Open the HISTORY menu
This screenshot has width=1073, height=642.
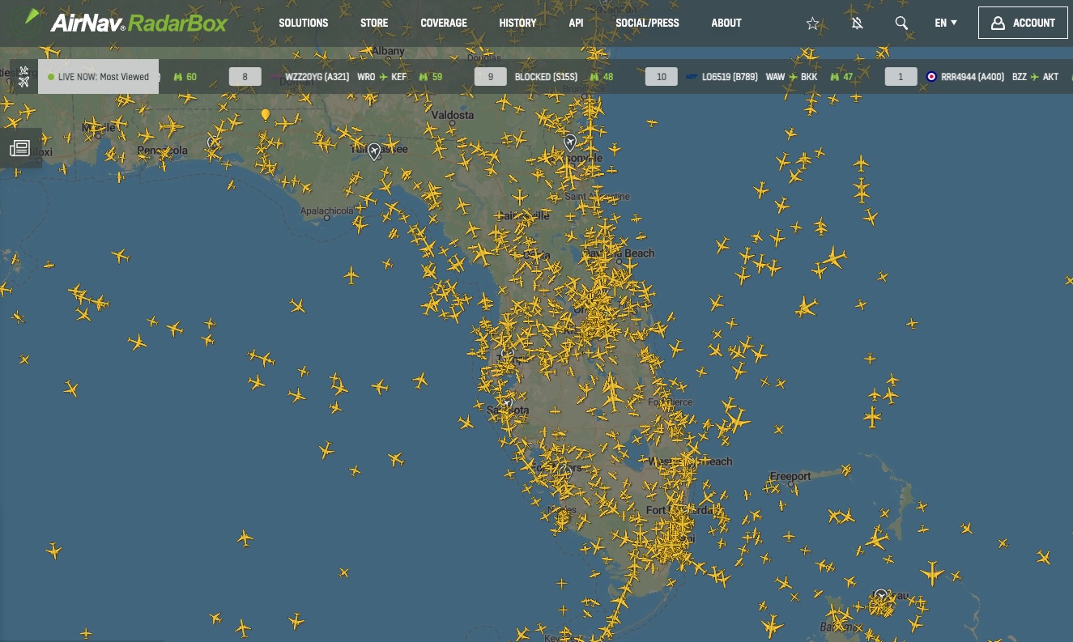tap(517, 23)
